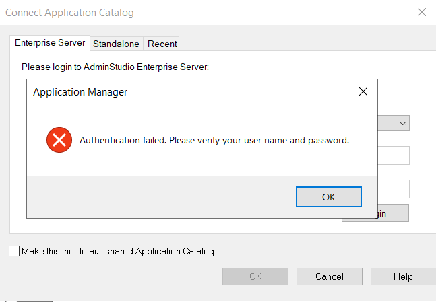Close the Application Manager error dialog
Screen dimensions: 436x302
click(x=363, y=92)
